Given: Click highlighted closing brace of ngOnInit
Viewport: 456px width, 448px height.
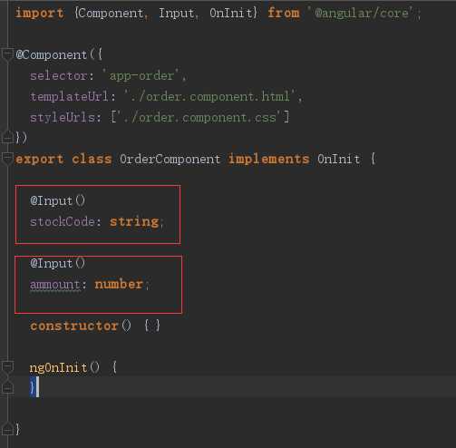Looking at the screenshot, I should [33, 387].
